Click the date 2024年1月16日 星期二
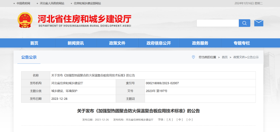280x132 pixels. (249, 3)
